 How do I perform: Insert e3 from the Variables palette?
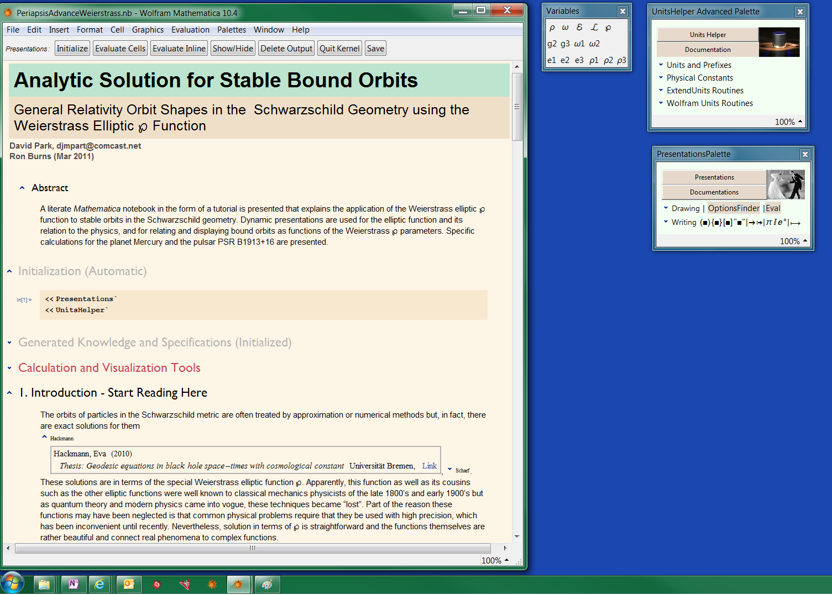pyautogui.click(x=579, y=60)
